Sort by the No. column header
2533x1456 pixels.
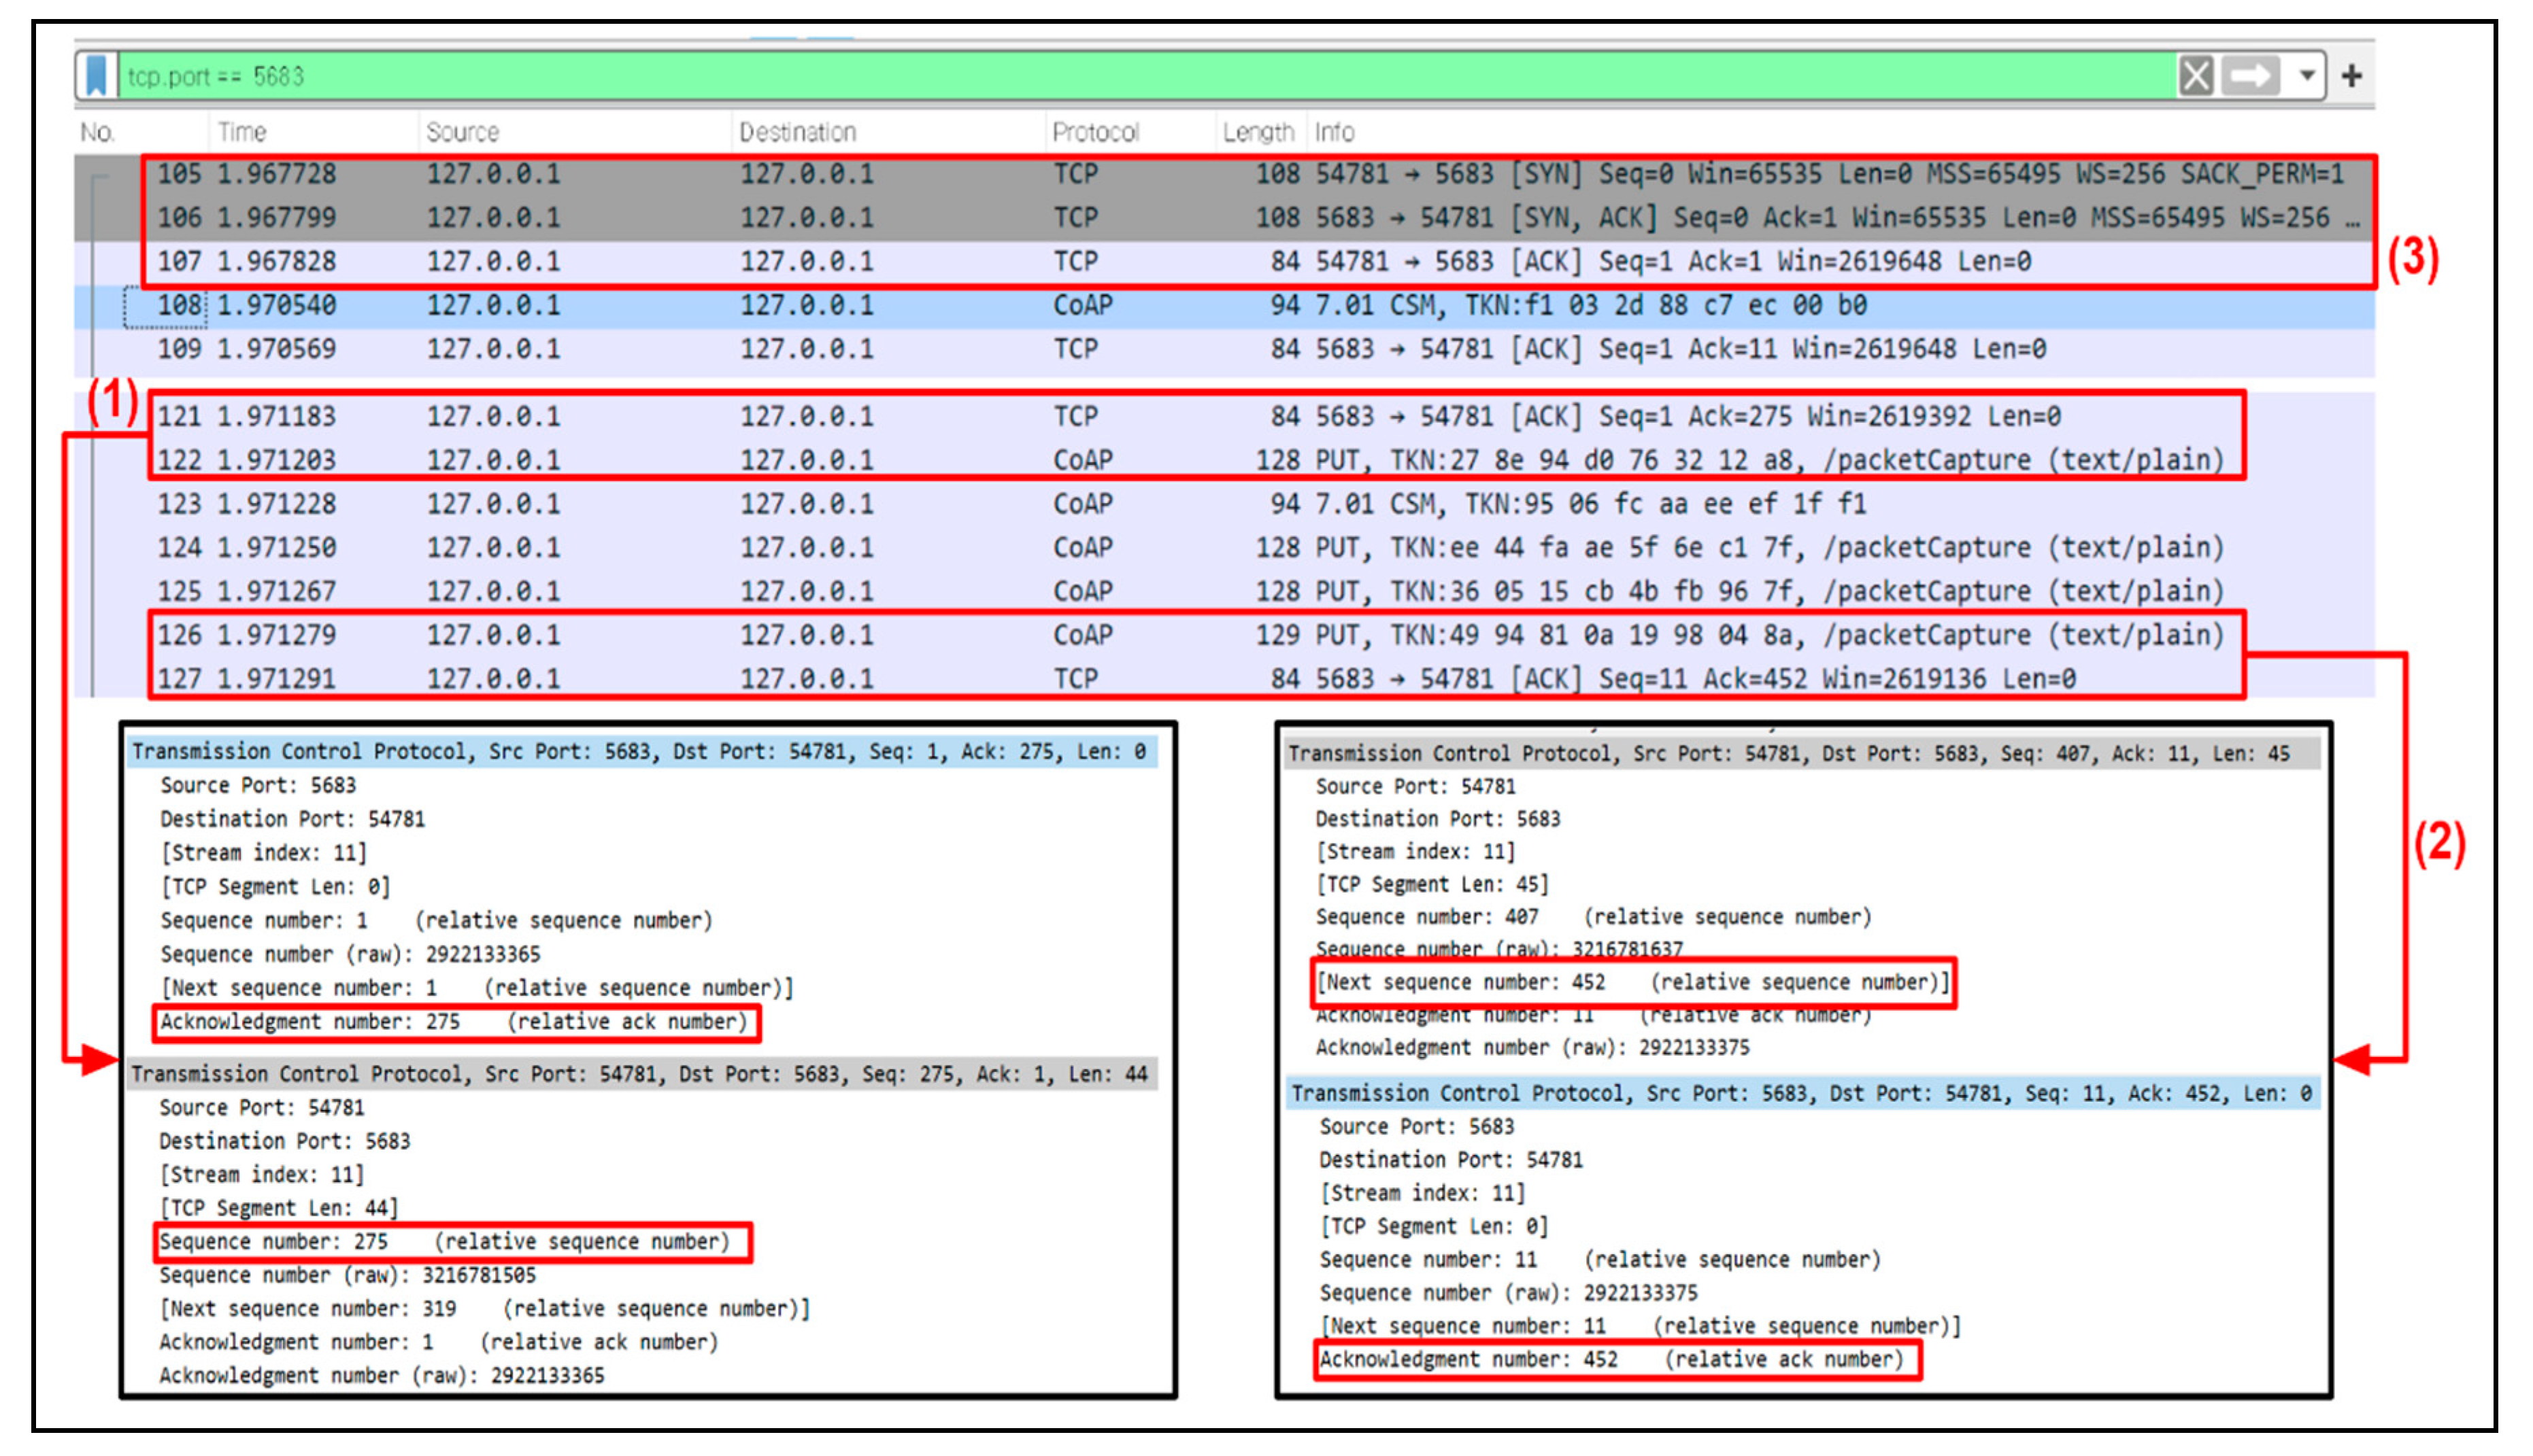tap(98, 132)
